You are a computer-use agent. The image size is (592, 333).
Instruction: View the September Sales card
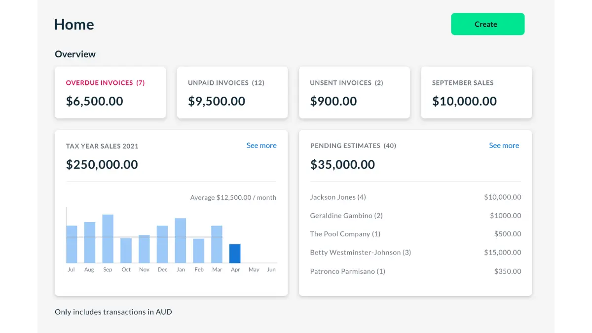click(x=476, y=92)
